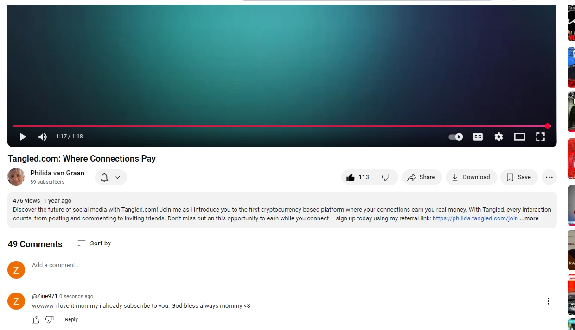The image size is (575, 330).
Task: Open more actions menu beside Save
Action: pos(549,177)
